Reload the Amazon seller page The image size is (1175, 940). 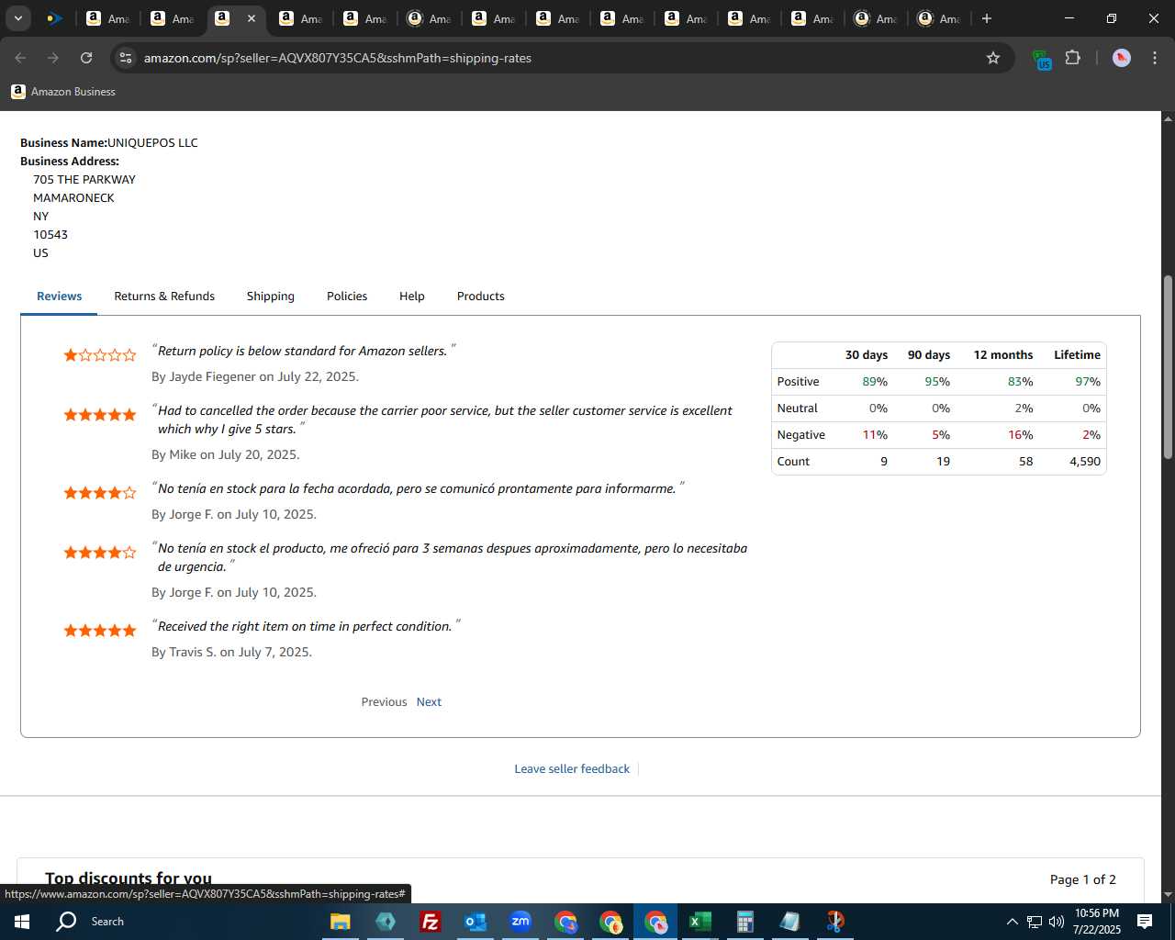click(86, 58)
